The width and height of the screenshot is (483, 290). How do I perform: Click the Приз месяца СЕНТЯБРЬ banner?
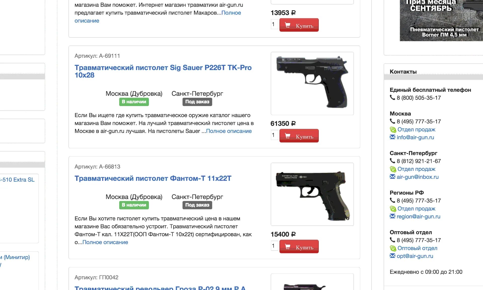click(x=441, y=20)
